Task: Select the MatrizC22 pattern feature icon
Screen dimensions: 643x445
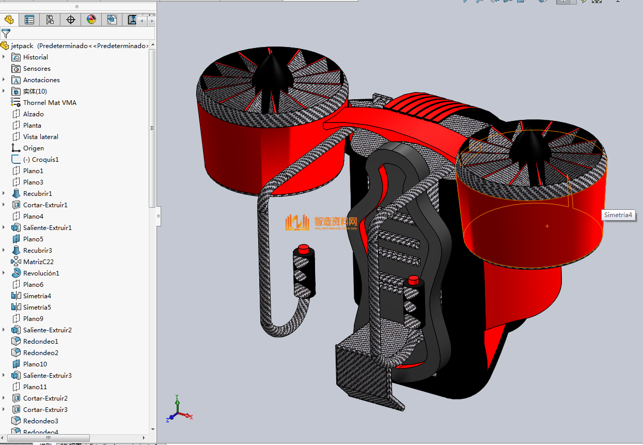Action: tap(16, 262)
